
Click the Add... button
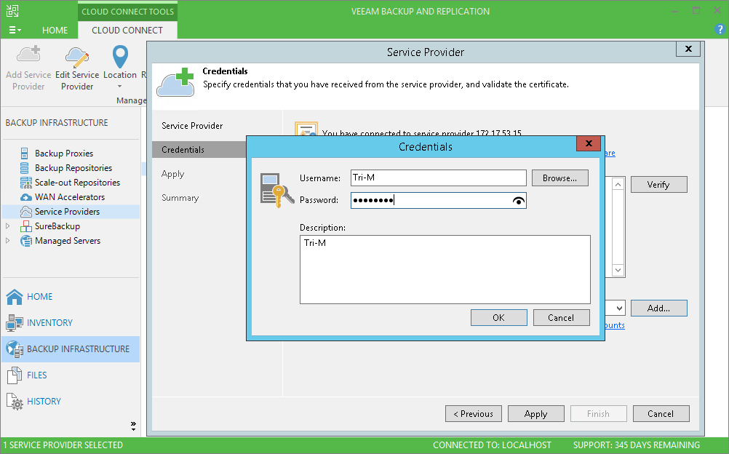[x=659, y=308]
